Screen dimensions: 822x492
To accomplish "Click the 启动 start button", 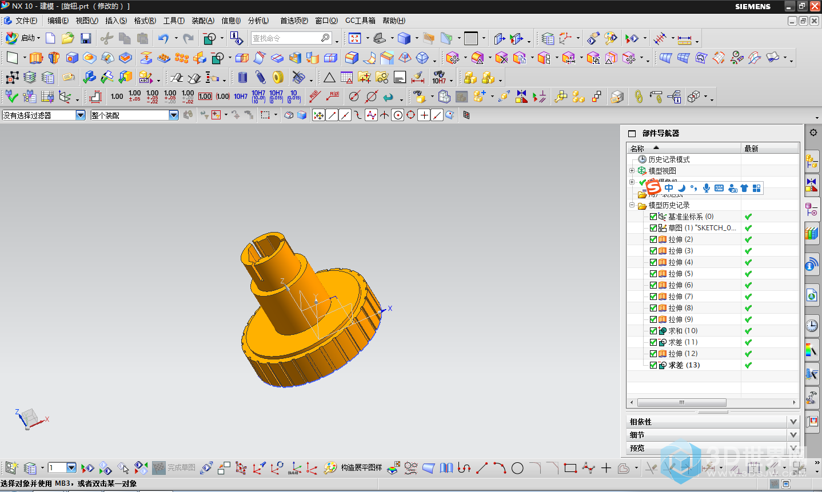I will [21, 38].
